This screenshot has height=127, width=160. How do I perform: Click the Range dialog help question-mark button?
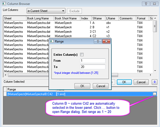[98, 41]
